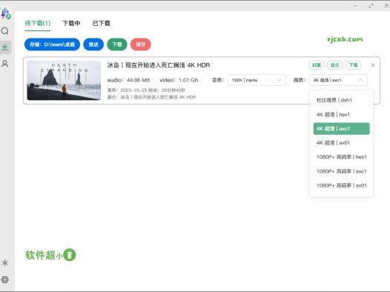Download the 封面 cover of video

tap(317, 65)
